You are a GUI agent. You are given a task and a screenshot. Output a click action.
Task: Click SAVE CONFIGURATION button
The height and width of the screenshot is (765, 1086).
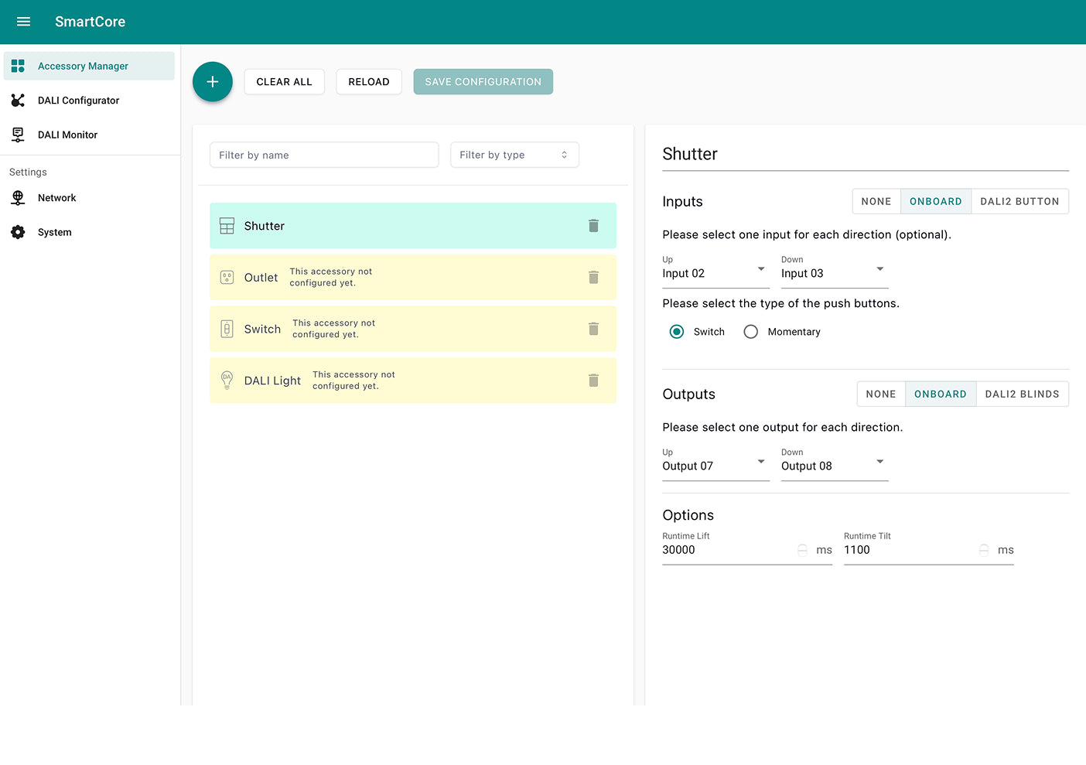click(x=483, y=82)
